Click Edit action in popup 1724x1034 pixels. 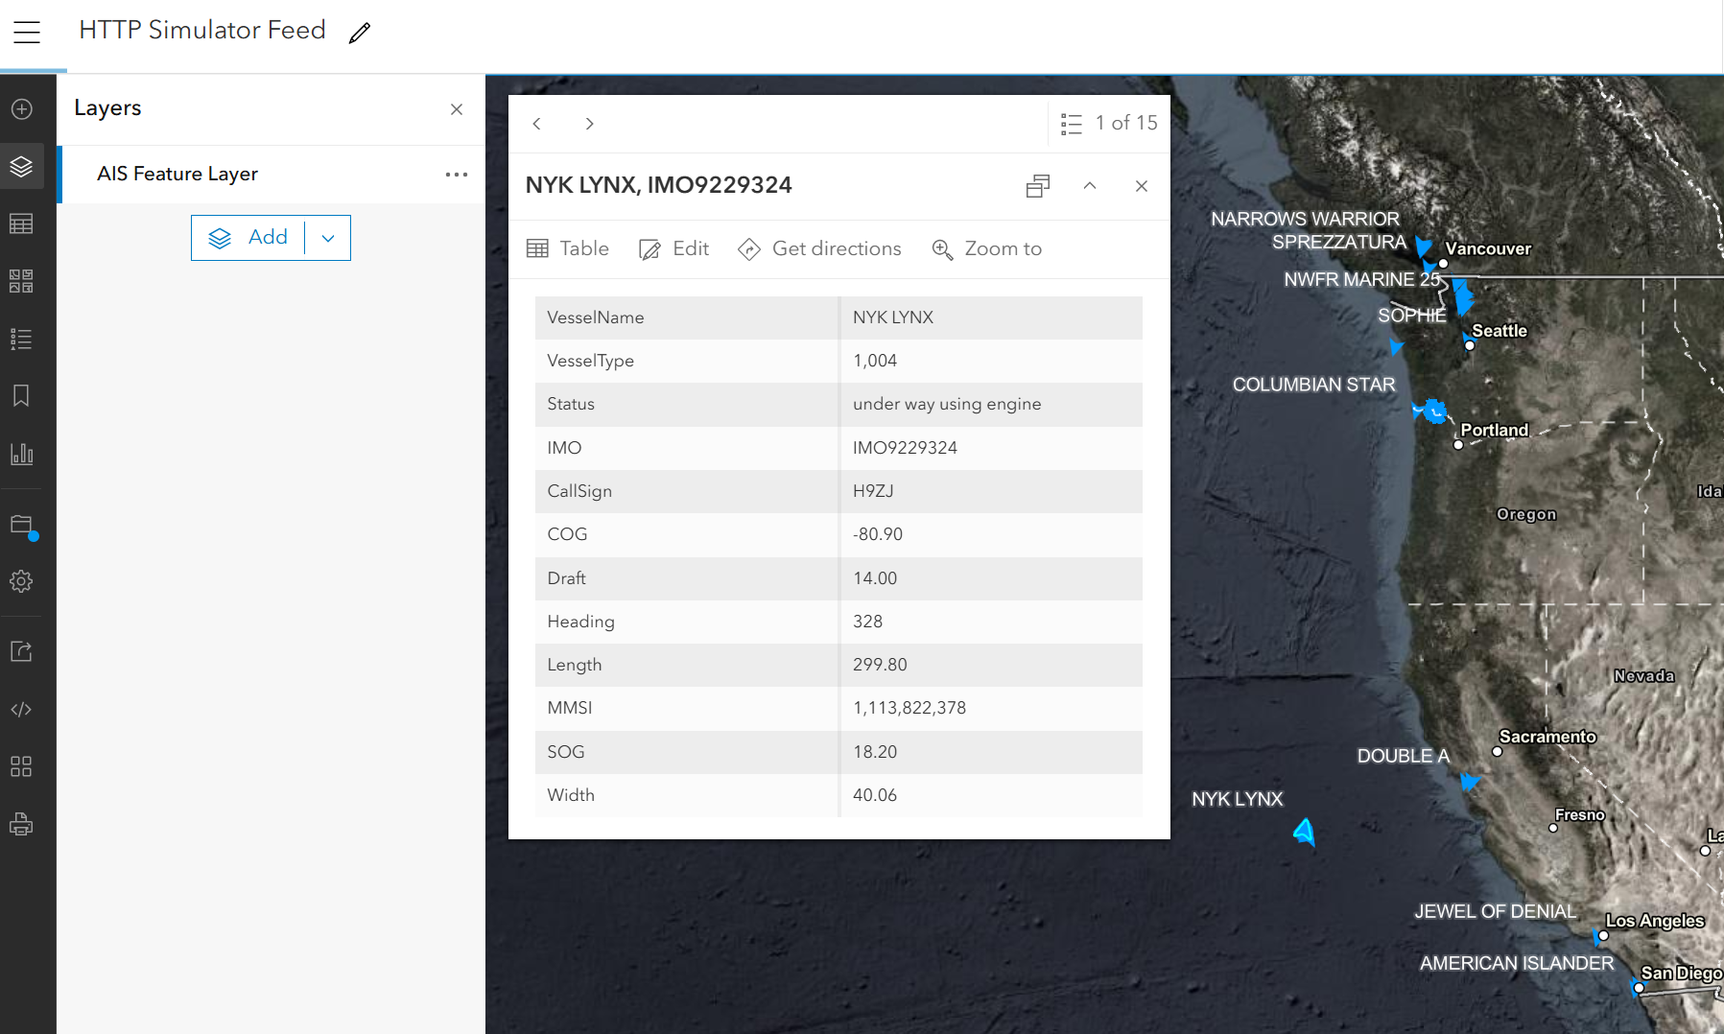pyautogui.click(x=674, y=249)
